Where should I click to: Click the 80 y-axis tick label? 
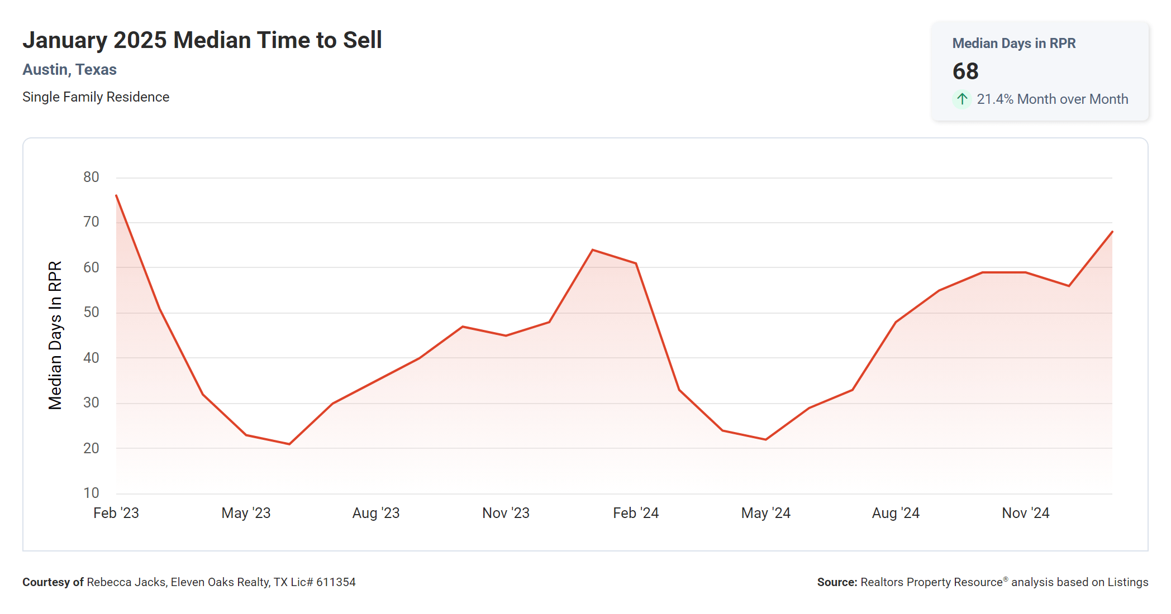[x=91, y=178]
